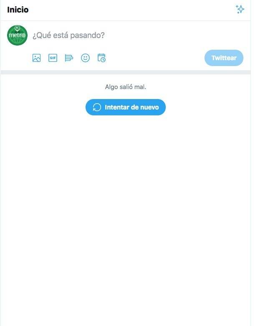Start a poll with the poll icon
This screenshot has height=326, width=258.
click(x=69, y=58)
